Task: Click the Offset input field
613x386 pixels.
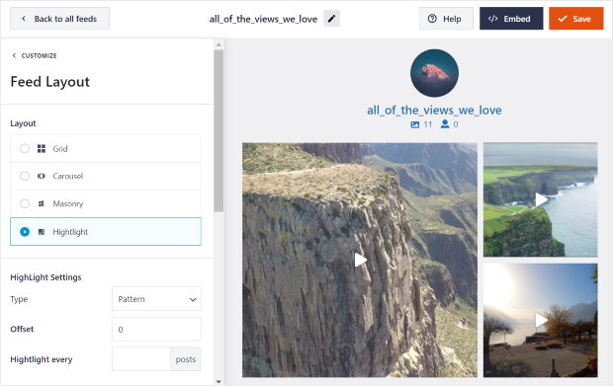Action: pos(156,329)
